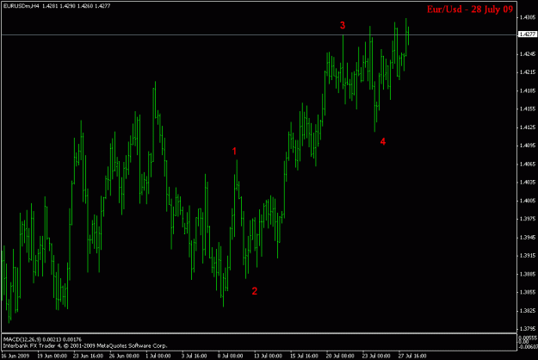This screenshot has width=538, height=360.
Task: Select the 1.4155 price axis label
Action: click(x=528, y=109)
